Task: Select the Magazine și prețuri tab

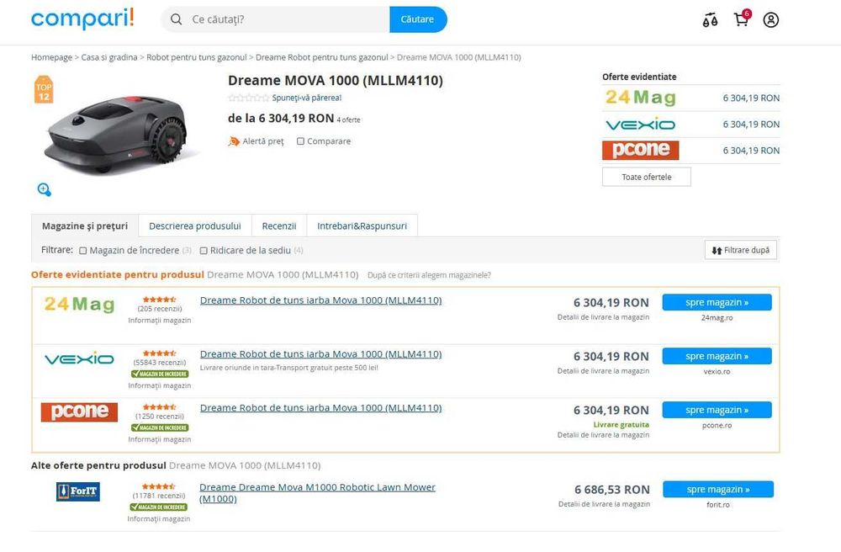Action: pyautogui.click(x=85, y=226)
